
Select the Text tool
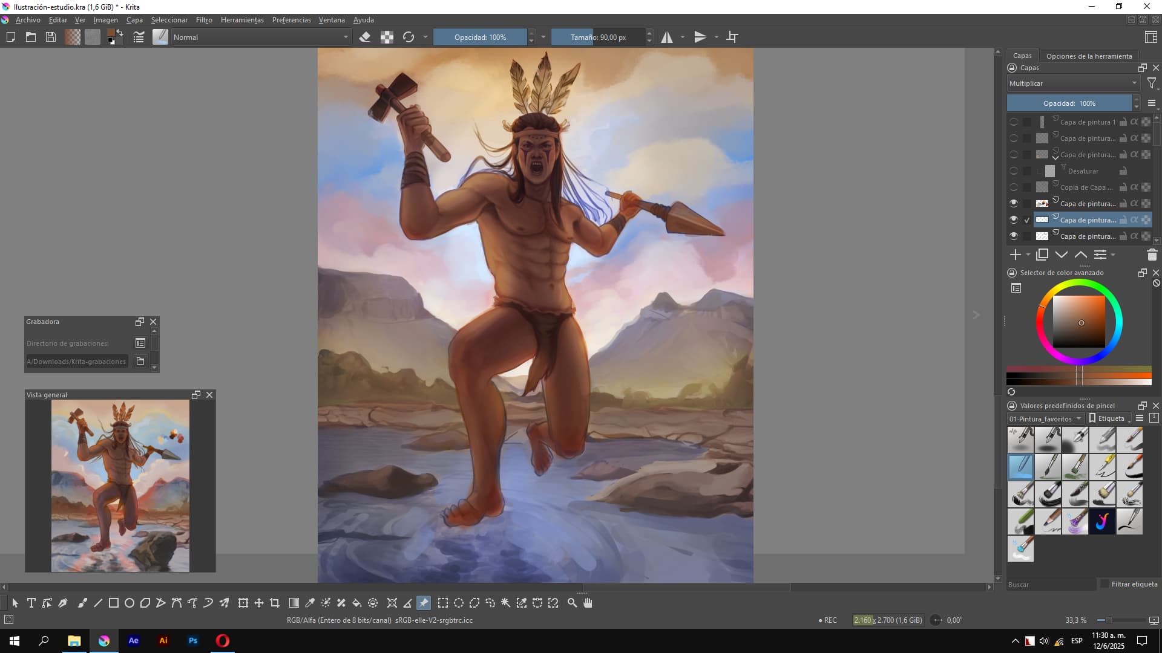(x=31, y=603)
